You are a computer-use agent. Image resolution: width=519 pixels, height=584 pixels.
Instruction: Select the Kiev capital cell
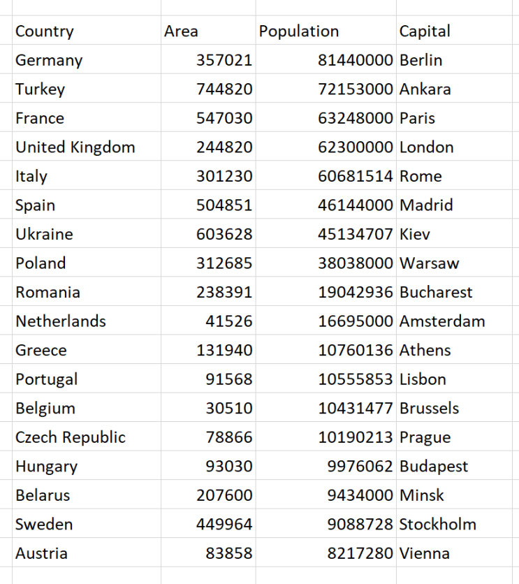click(415, 235)
